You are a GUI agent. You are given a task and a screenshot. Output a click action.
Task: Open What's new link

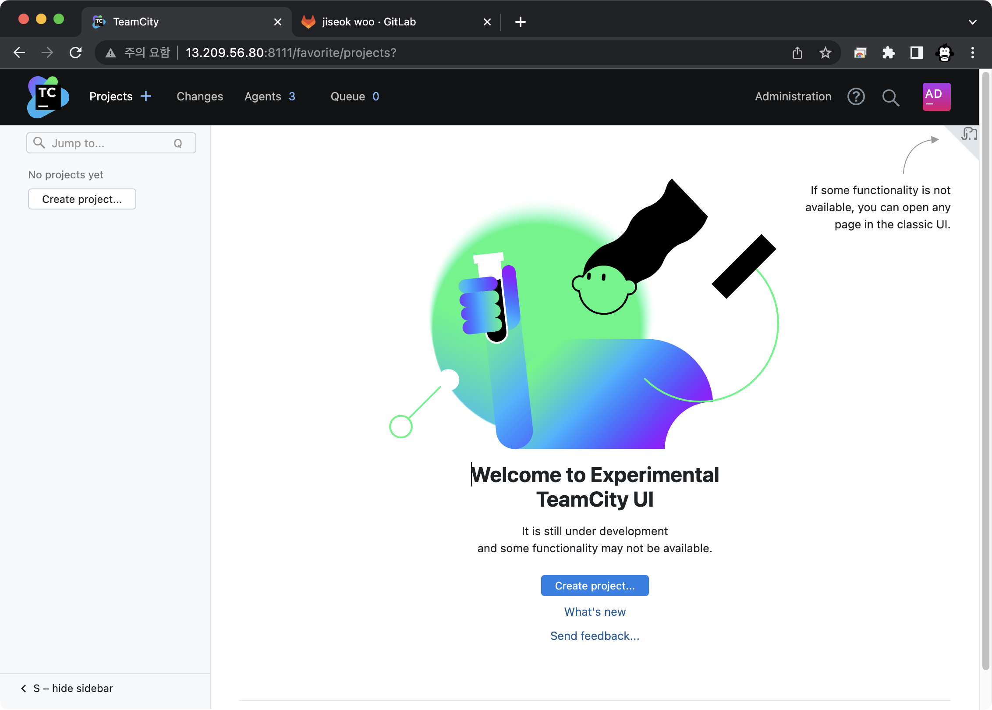point(595,612)
